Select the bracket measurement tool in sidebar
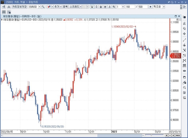Viewport: 188px width, 138px height. click(x=184, y=61)
